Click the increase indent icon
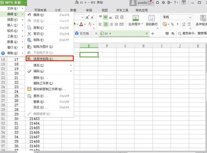Image resolution: width=207 pixels, height=153 pixels. (x=122, y=17)
